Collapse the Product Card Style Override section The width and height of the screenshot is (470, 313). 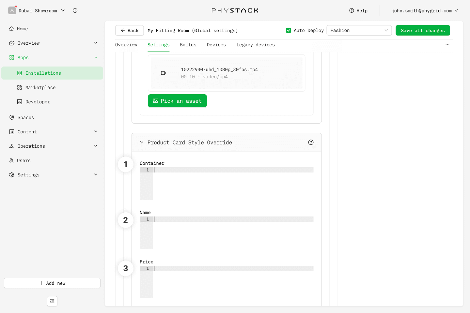[142, 142]
